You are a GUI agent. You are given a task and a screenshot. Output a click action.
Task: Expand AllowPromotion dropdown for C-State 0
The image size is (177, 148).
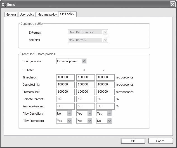(x=64, y=121)
